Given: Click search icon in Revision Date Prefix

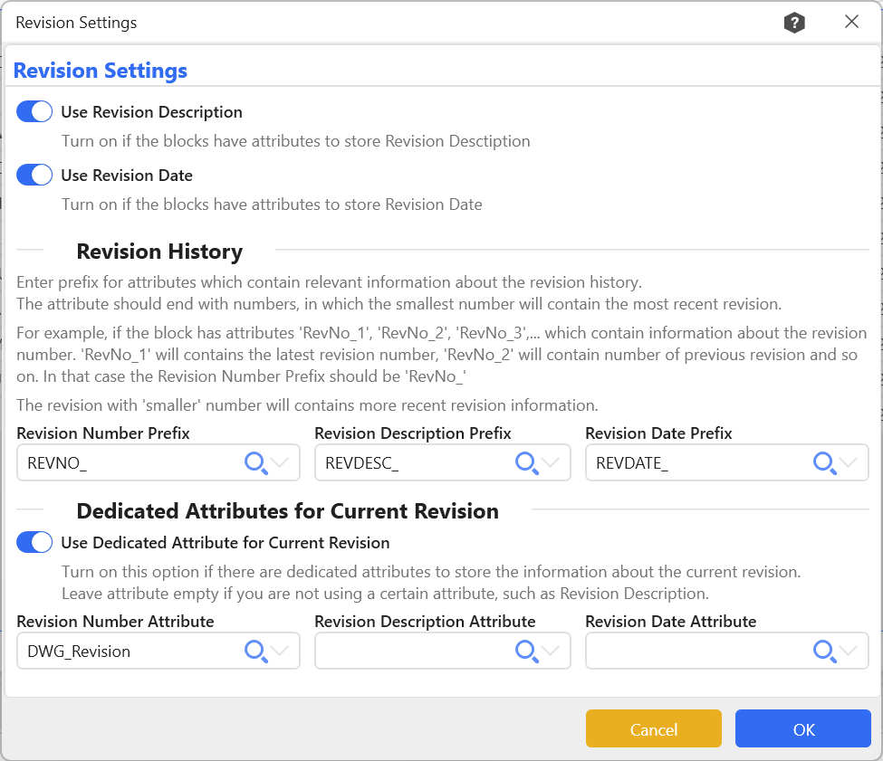Looking at the screenshot, I should 823,463.
